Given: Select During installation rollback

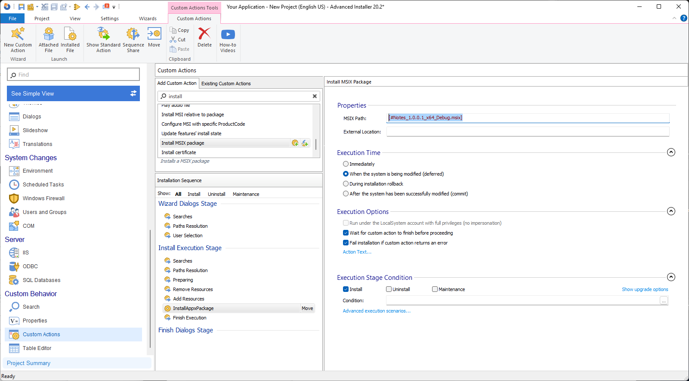Looking at the screenshot, I should coord(346,184).
